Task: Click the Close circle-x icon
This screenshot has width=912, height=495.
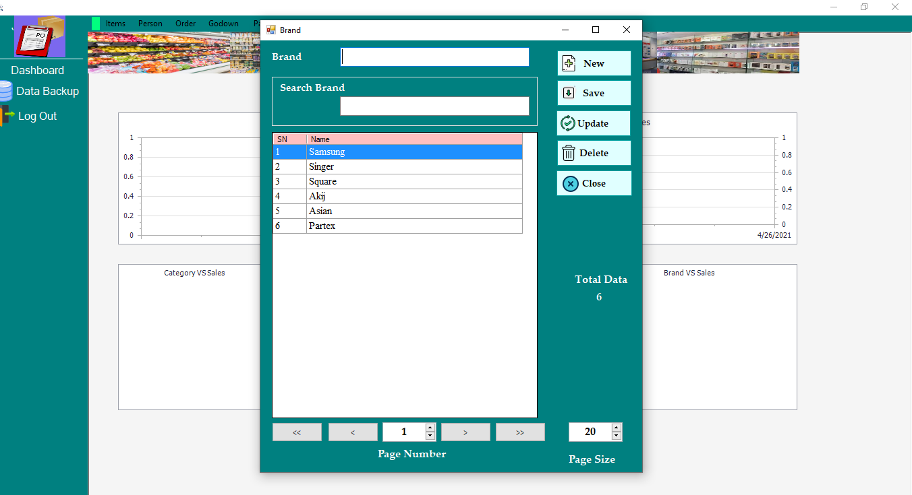Action: click(x=570, y=183)
